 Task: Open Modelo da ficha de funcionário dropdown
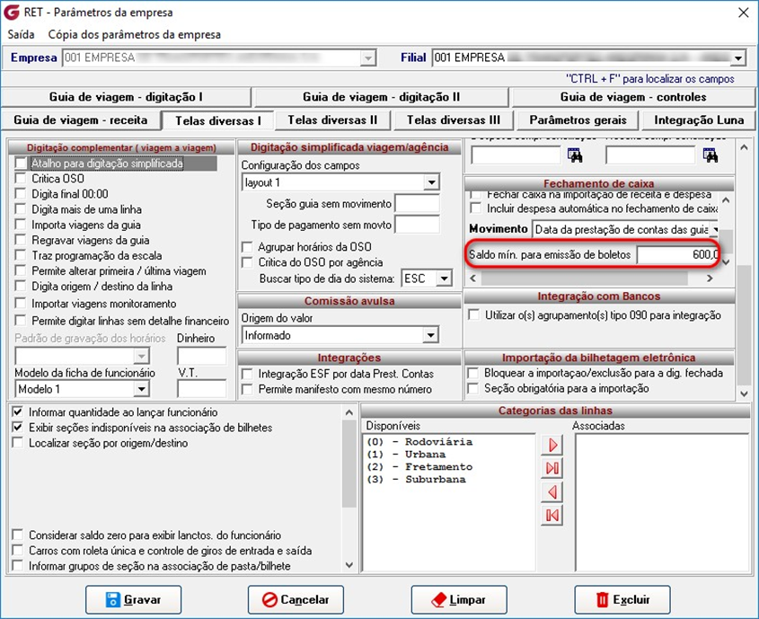pyautogui.click(x=141, y=389)
